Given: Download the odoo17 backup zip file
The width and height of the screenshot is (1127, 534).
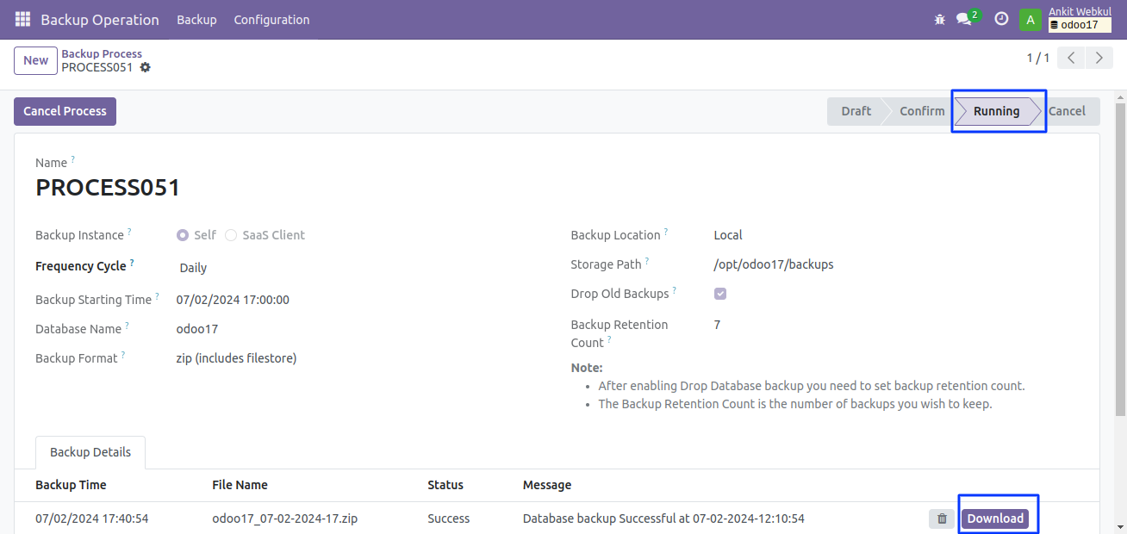Looking at the screenshot, I should coord(995,518).
